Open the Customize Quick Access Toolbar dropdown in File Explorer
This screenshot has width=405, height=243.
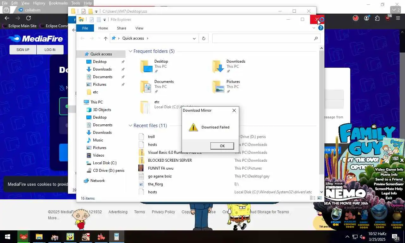coord(104,20)
